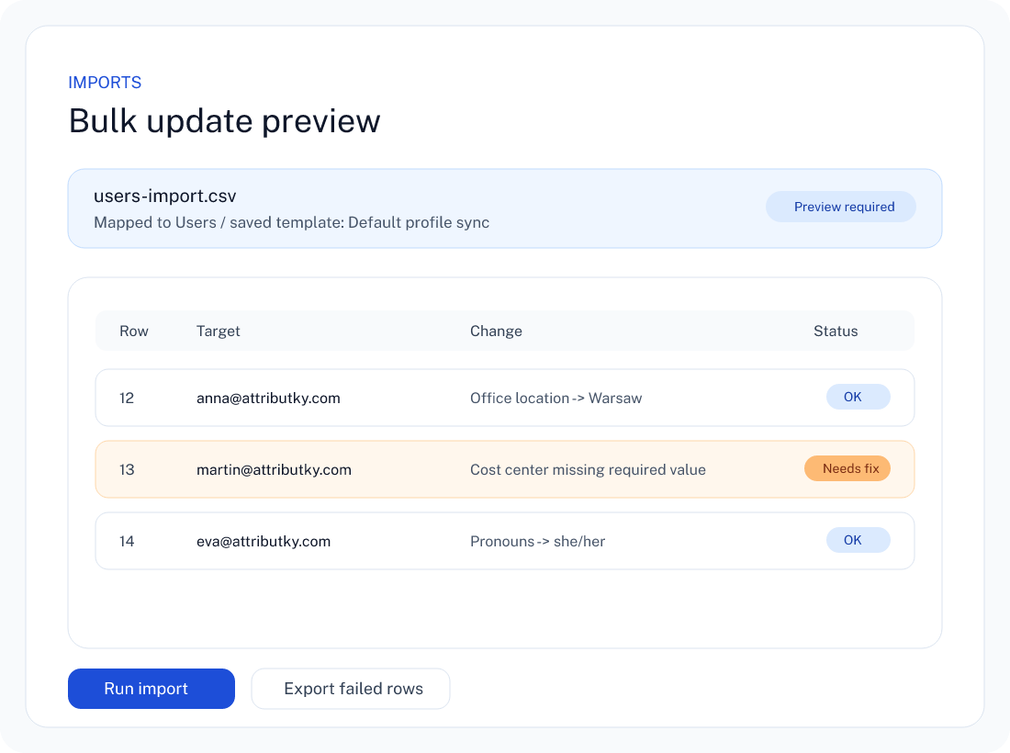Viewport: 1010px width, 753px height.
Task: Click 'Mapped to Users / saved template' text
Action: (x=218, y=222)
